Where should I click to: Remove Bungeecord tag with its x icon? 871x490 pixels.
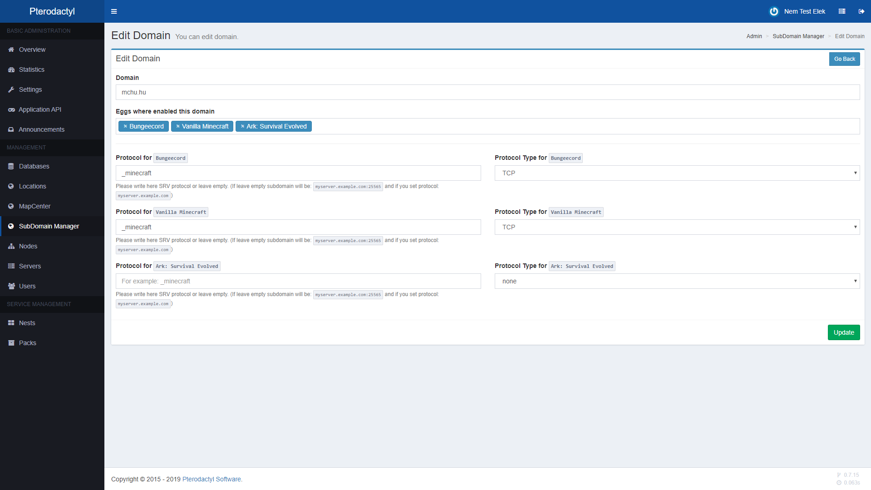125,126
